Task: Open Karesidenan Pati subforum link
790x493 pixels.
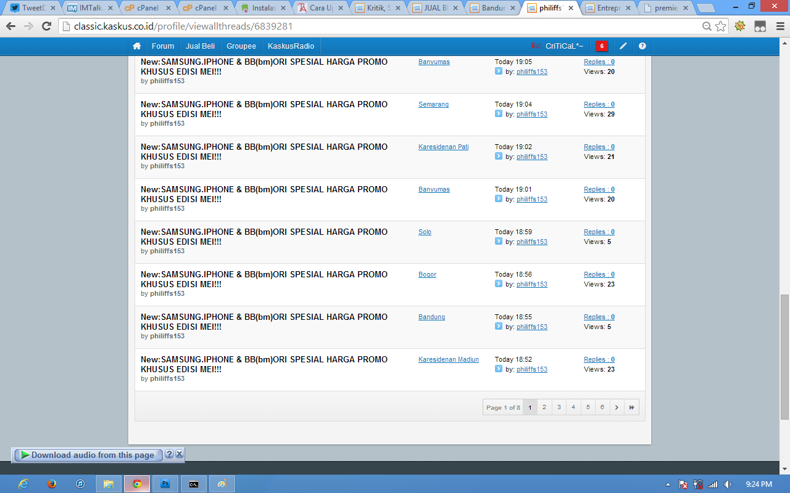Action: click(443, 147)
